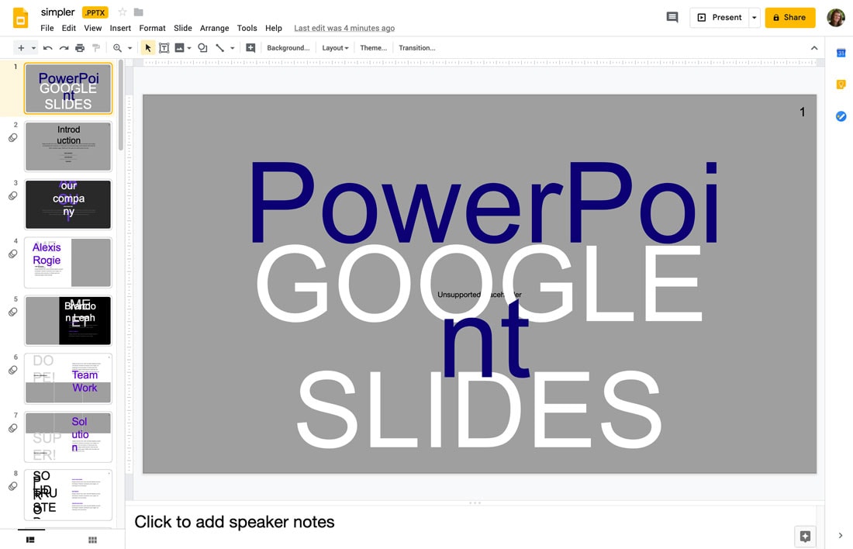This screenshot has height=549, width=853.
Task: Expand the new slide layout dropdown arrow
Action: tap(33, 48)
